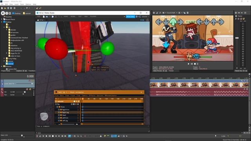Click master bus FX icon
Image resolution: width=251 pixels, height=141 pixels.
(x=236, y=19)
